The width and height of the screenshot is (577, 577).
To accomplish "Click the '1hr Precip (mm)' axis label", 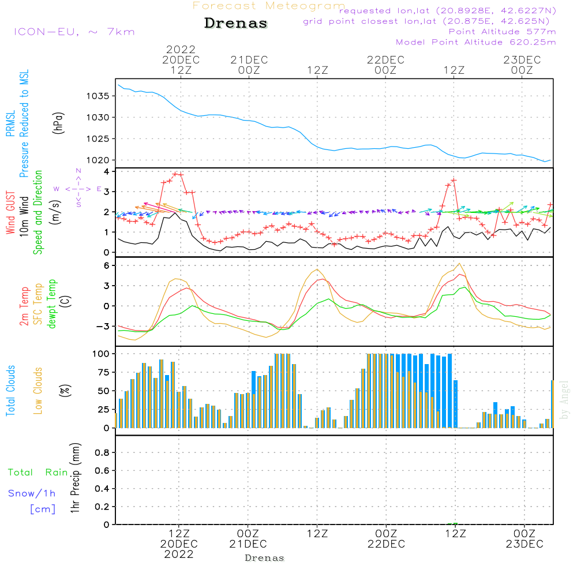I will pyautogui.click(x=75, y=478).
